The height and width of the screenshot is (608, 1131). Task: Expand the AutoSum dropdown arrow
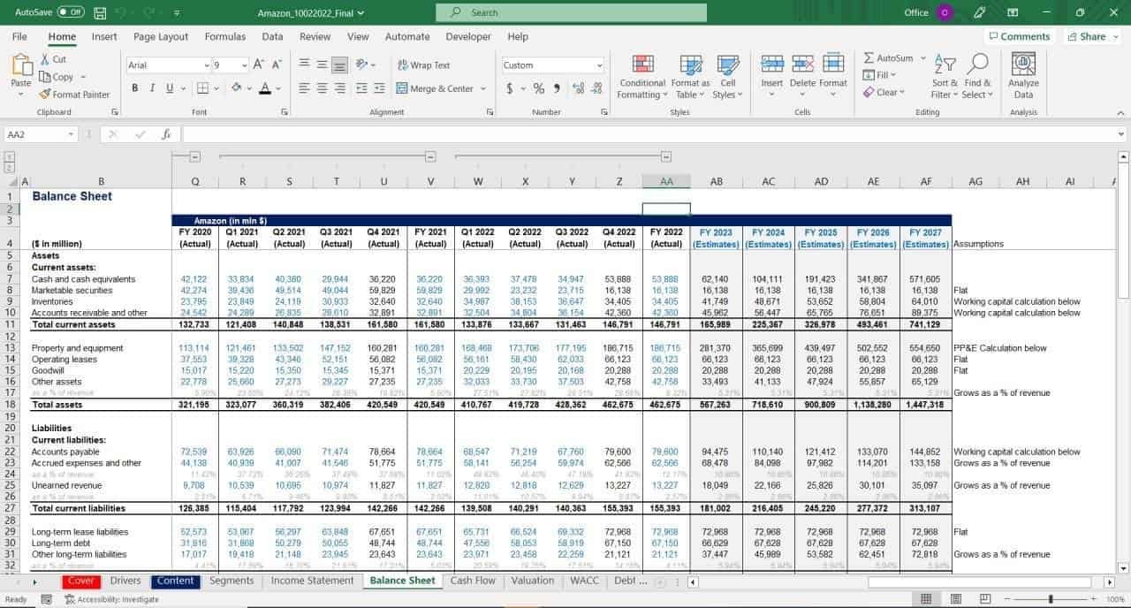coord(922,58)
